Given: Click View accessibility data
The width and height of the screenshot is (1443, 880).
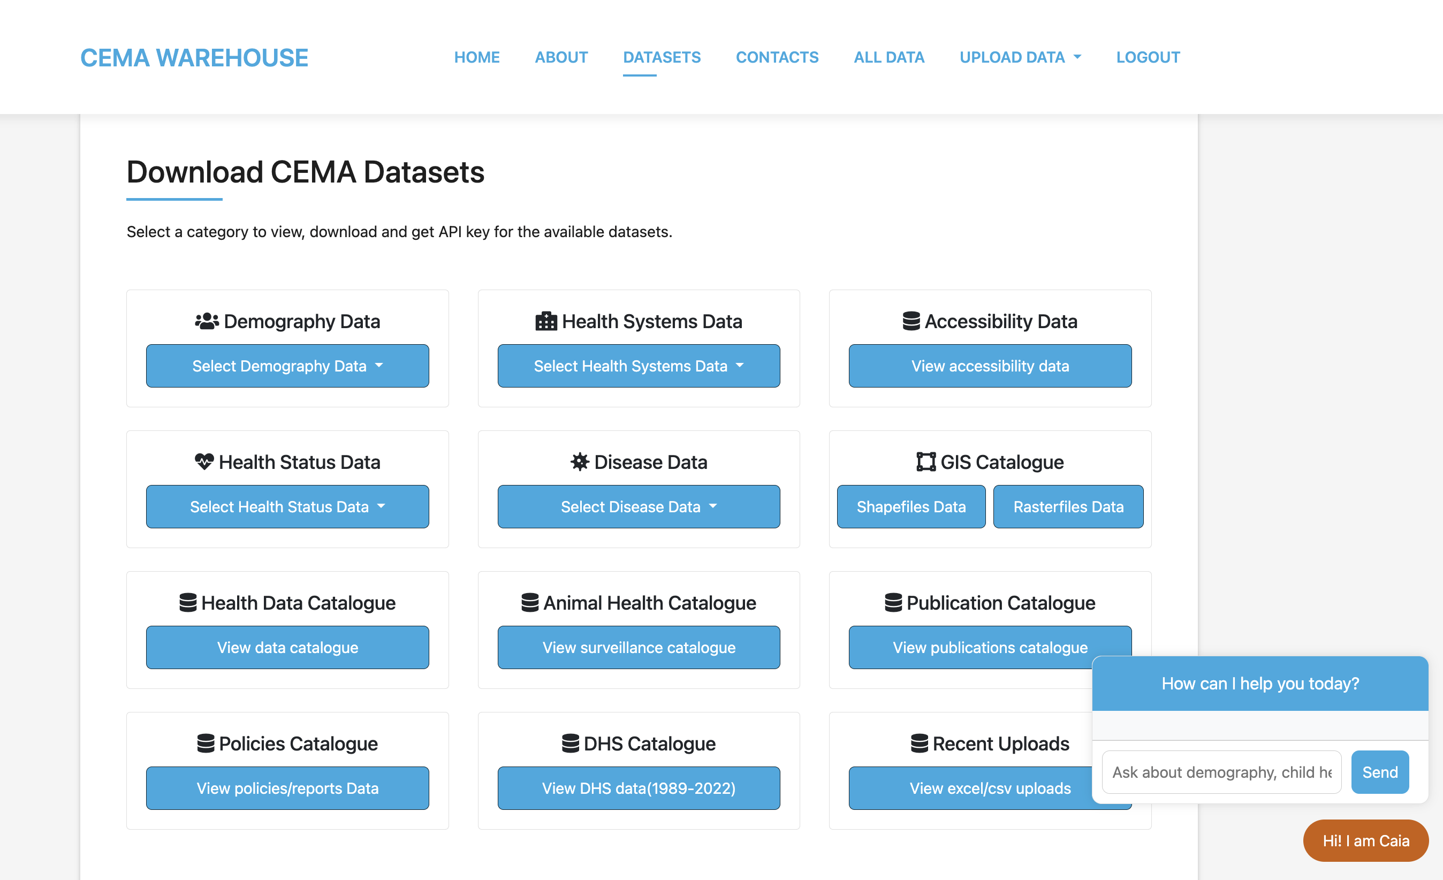Looking at the screenshot, I should pyautogui.click(x=989, y=366).
